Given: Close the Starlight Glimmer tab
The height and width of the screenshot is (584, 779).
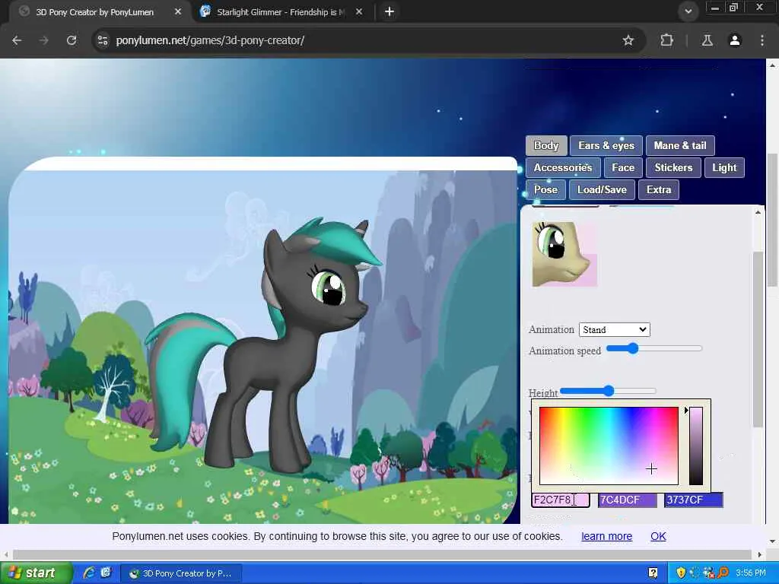Looking at the screenshot, I should click(x=359, y=11).
